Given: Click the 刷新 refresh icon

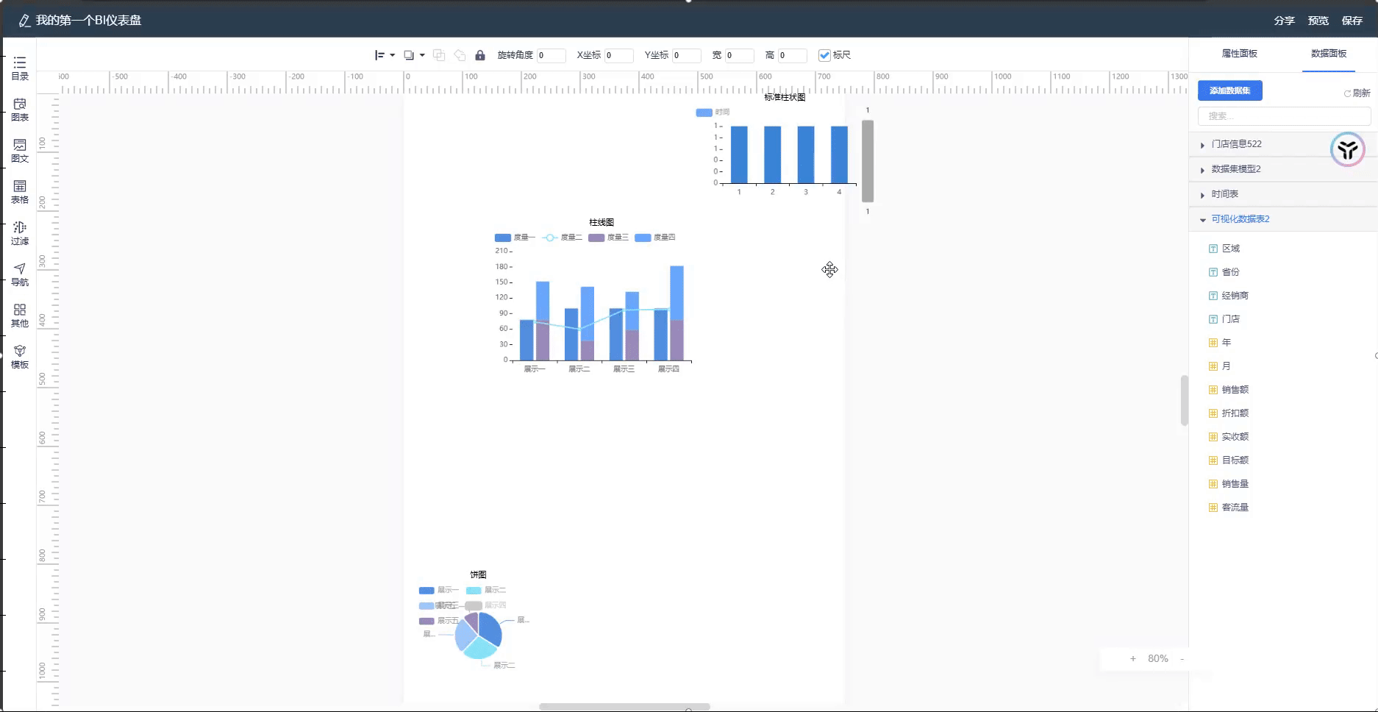Looking at the screenshot, I should 1347,93.
